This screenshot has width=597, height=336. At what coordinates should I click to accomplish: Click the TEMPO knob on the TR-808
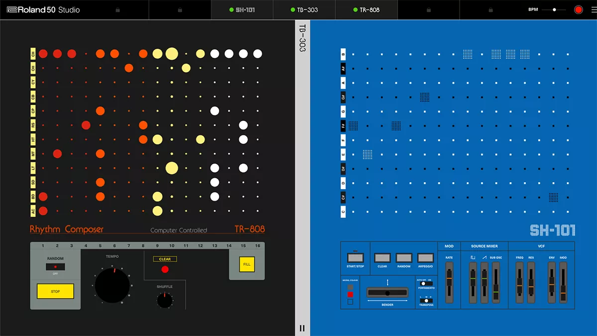112,285
